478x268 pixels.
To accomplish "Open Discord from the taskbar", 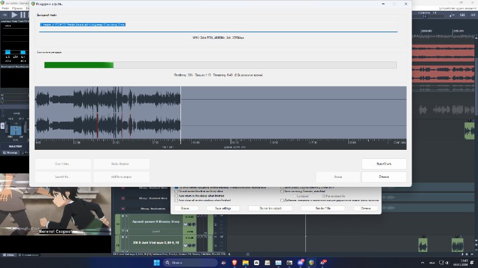I will [301, 263].
